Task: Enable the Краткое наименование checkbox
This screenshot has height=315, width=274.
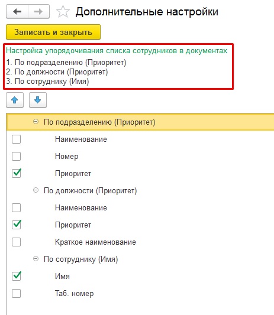Action: point(17,242)
